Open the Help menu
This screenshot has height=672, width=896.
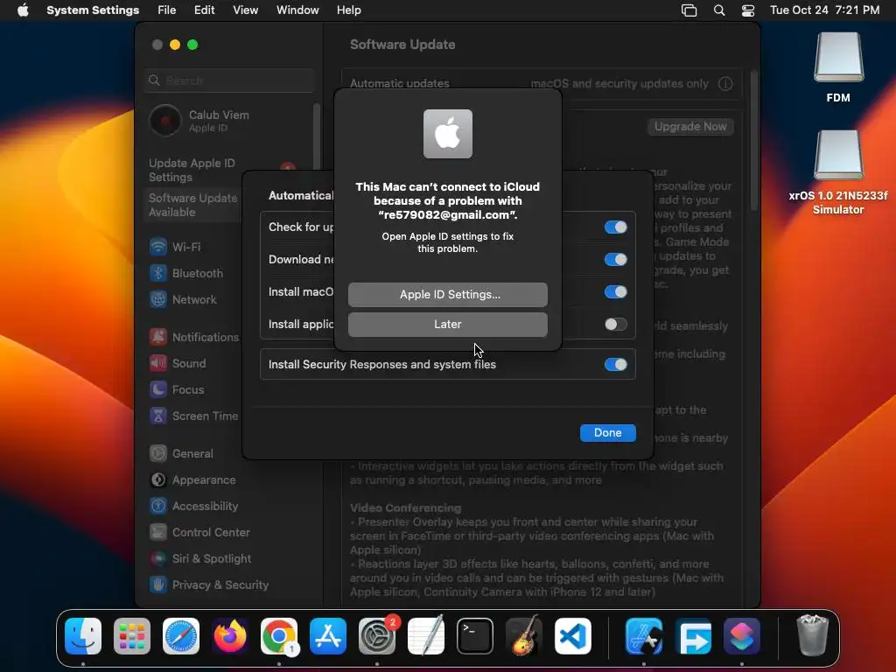pyautogui.click(x=348, y=10)
